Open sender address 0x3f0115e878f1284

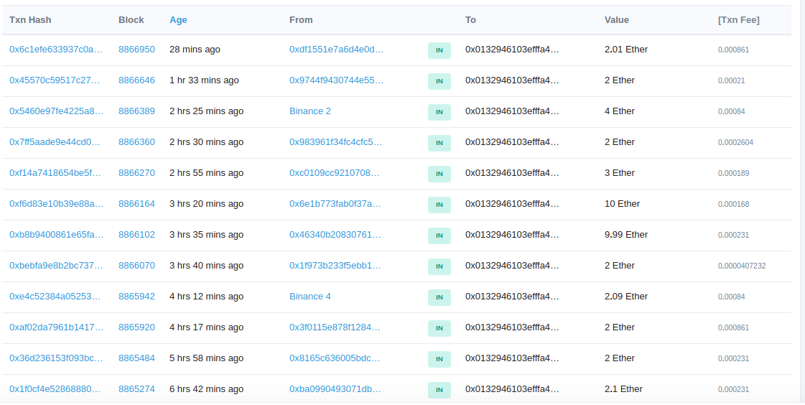coord(335,327)
